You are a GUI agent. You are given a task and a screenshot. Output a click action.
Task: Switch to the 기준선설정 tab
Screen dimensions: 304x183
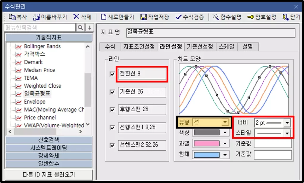pyautogui.click(x=200, y=46)
